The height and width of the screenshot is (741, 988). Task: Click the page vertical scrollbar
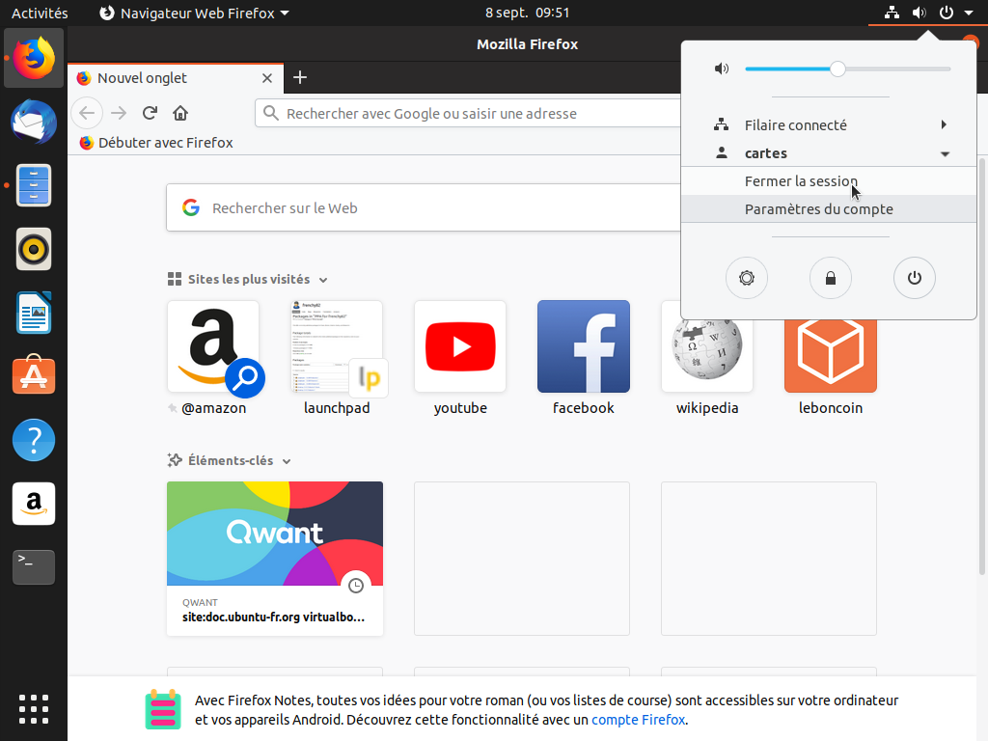981,366
